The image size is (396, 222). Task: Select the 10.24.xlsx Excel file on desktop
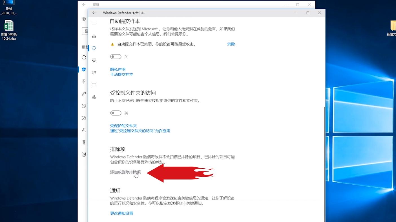coord(9,30)
